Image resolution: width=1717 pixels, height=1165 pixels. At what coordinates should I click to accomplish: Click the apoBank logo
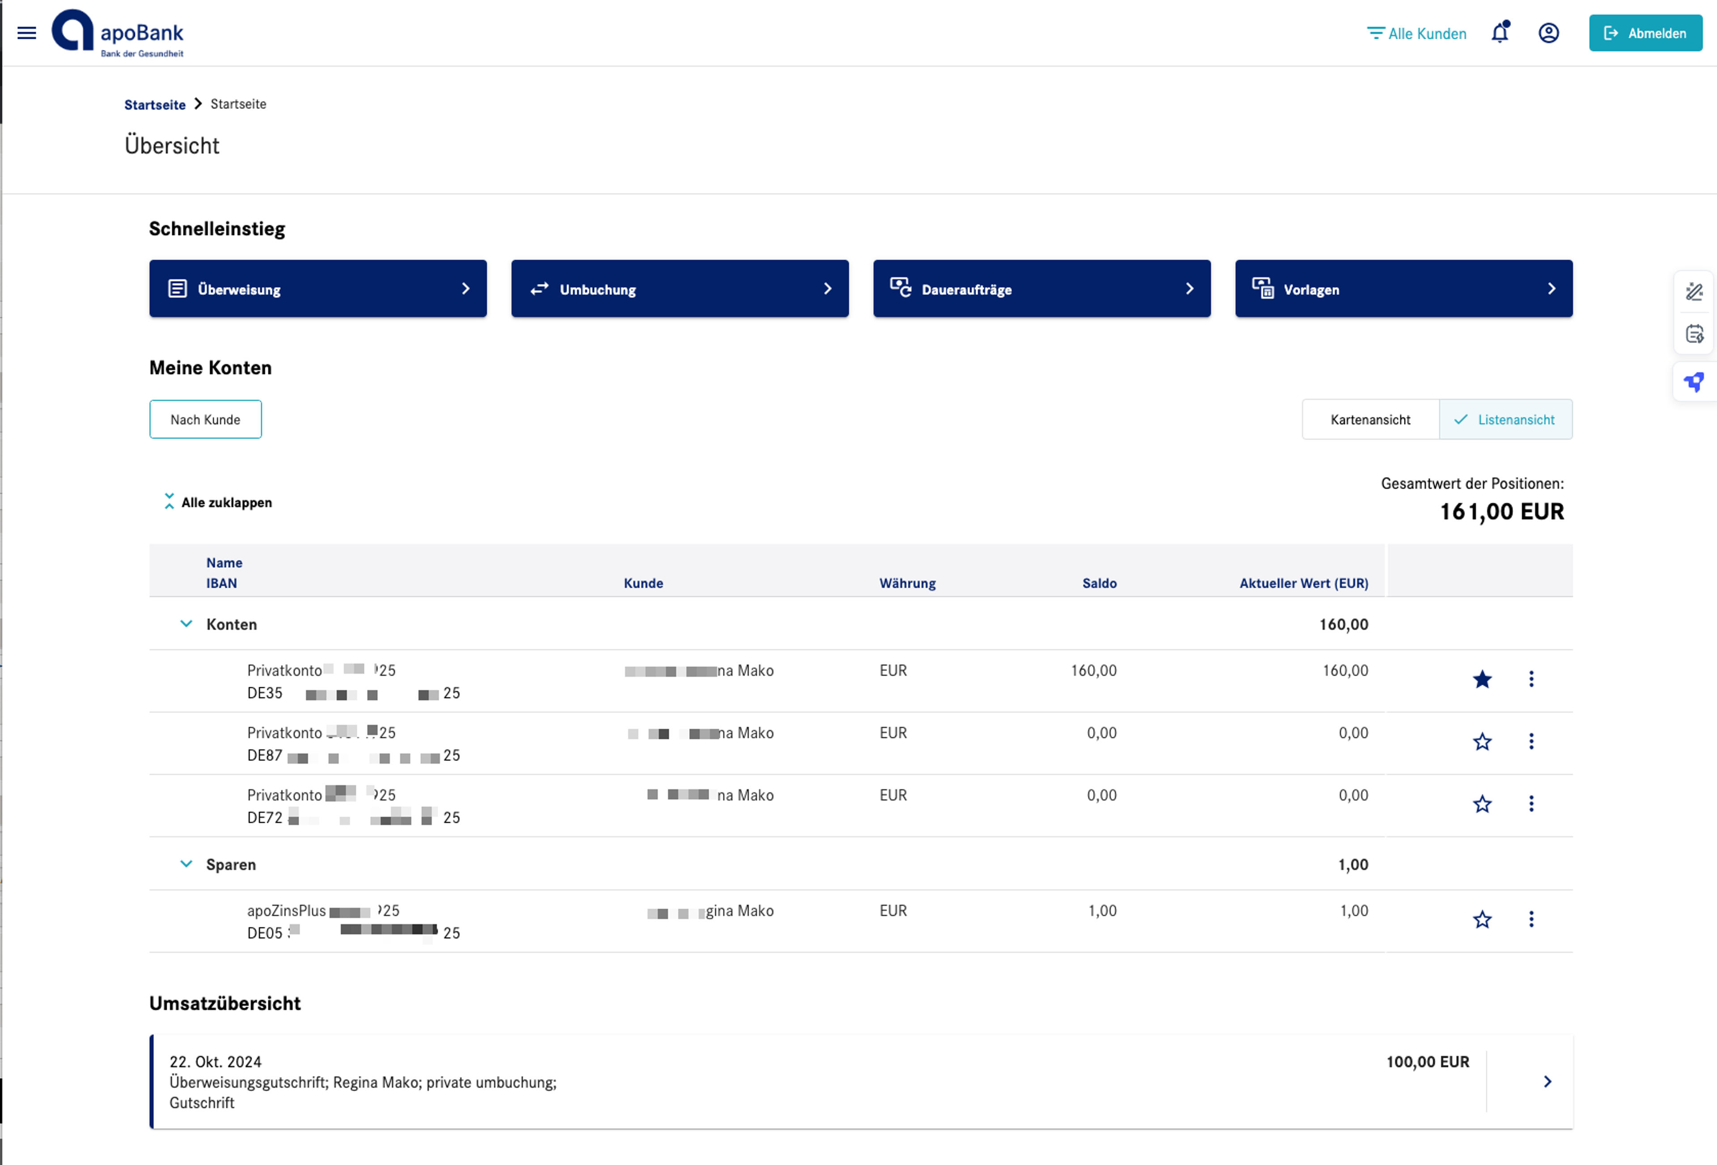118,33
